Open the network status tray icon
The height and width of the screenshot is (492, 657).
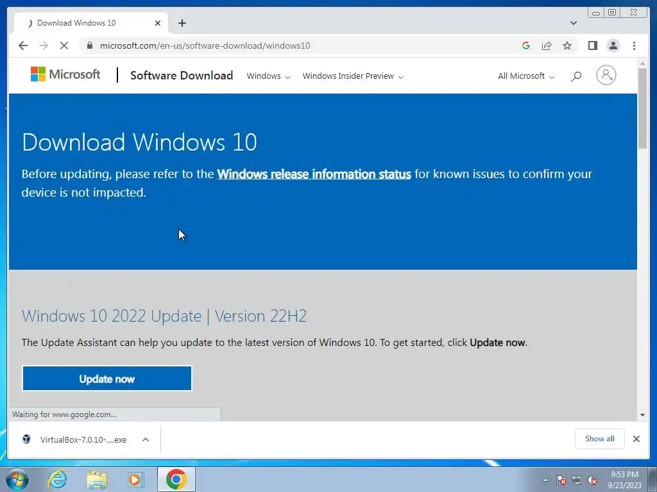577,480
